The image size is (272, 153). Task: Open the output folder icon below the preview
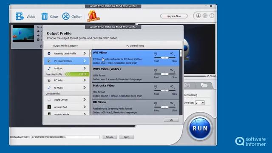(204, 85)
